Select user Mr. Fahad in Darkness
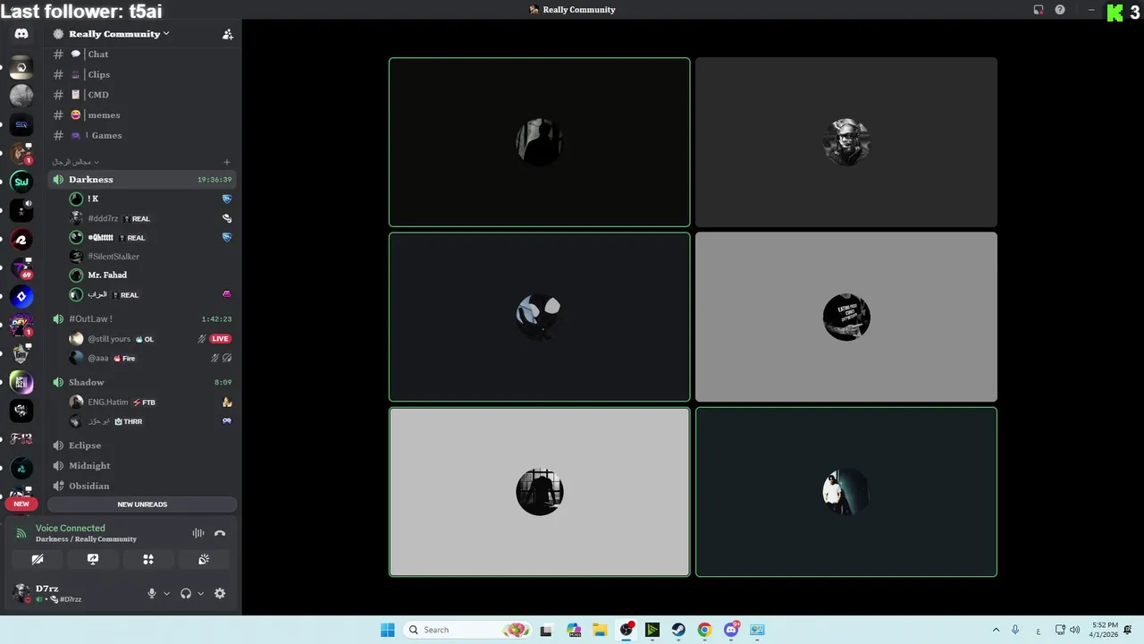The width and height of the screenshot is (1144, 644). click(150, 275)
